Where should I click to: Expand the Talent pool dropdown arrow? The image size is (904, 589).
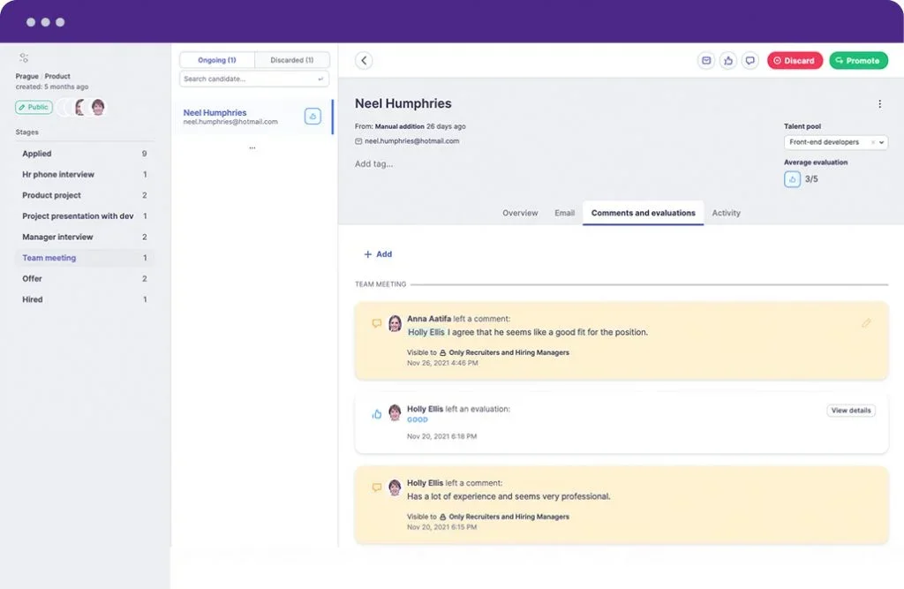(x=883, y=142)
